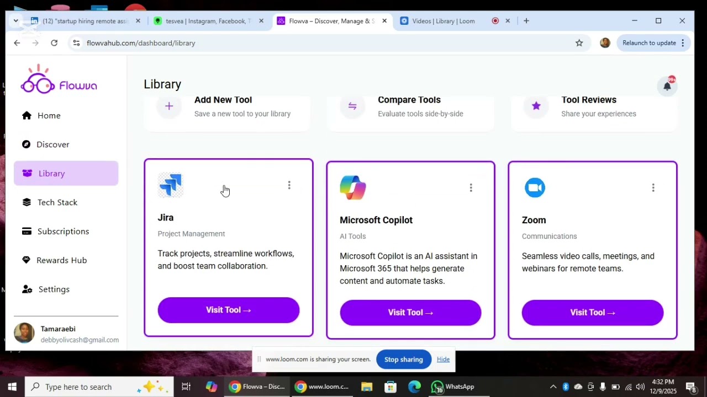Screen dimensions: 707x397
Task: Click the Microsoft Copilot card title
Action: tap(376, 220)
